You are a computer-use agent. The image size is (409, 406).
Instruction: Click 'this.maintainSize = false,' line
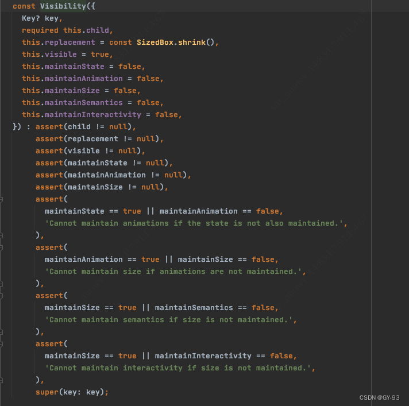(x=81, y=91)
